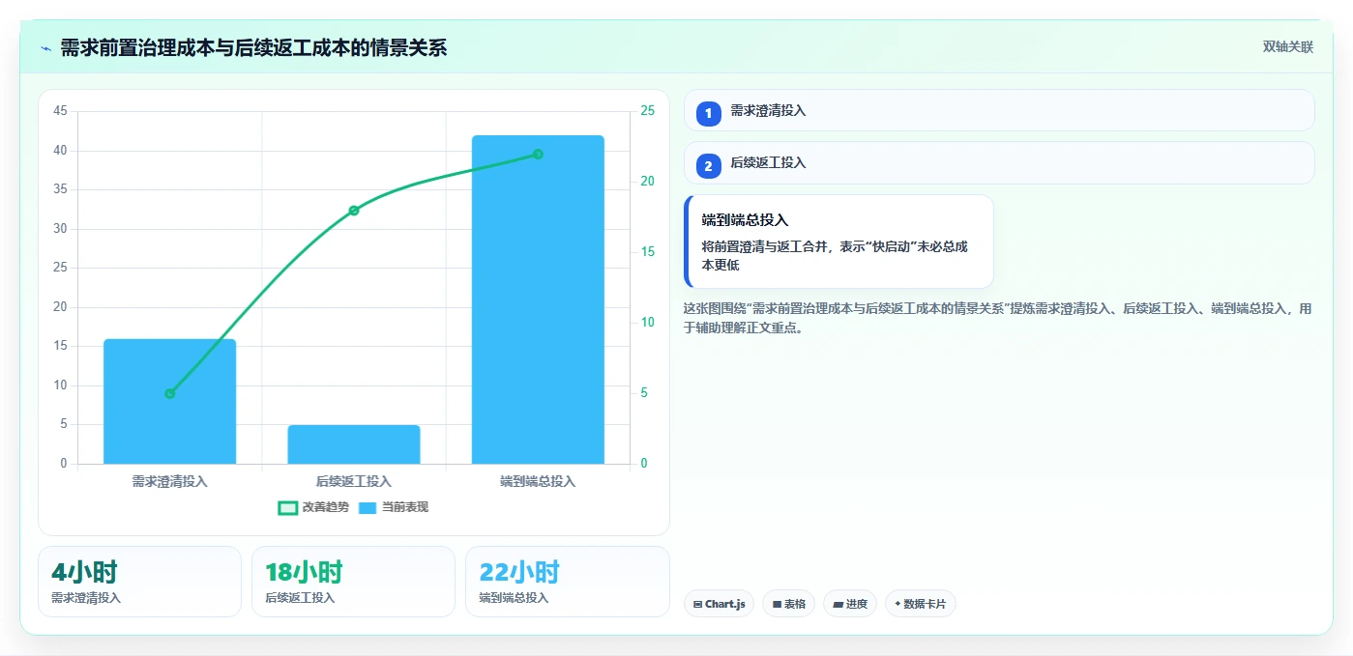
Task: Click the 4小时 data card
Action: coord(139,582)
